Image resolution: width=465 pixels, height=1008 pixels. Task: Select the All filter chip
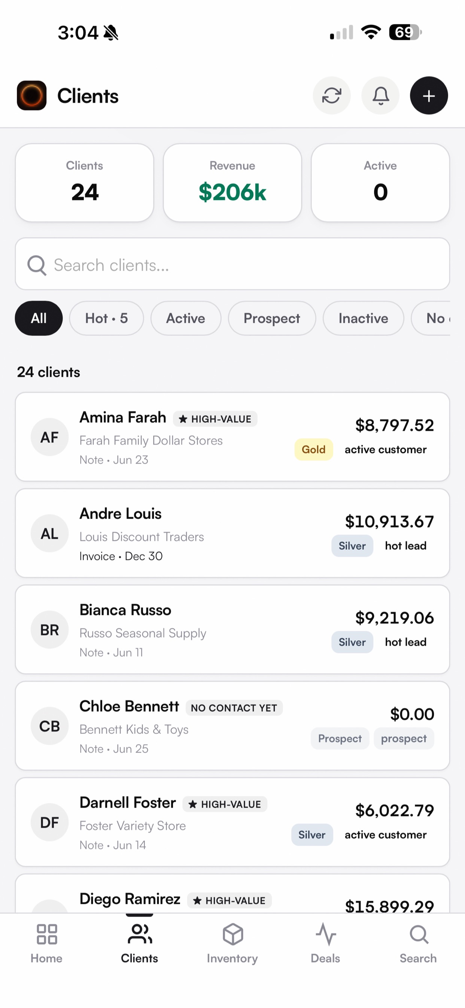point(39,318)
